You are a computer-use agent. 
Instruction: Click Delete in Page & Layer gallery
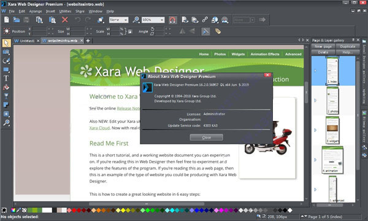click(x=323, y=52)
